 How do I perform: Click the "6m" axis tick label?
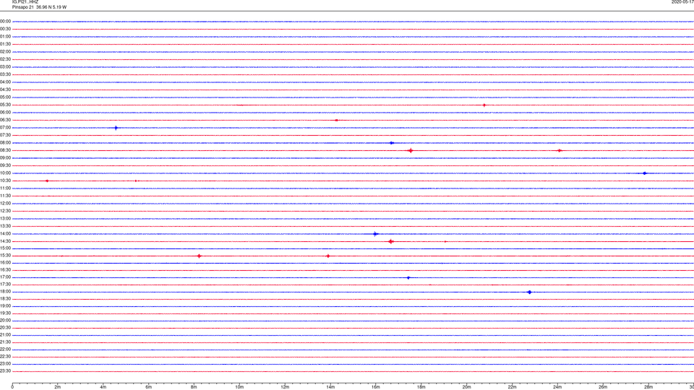tap(148, 387)
